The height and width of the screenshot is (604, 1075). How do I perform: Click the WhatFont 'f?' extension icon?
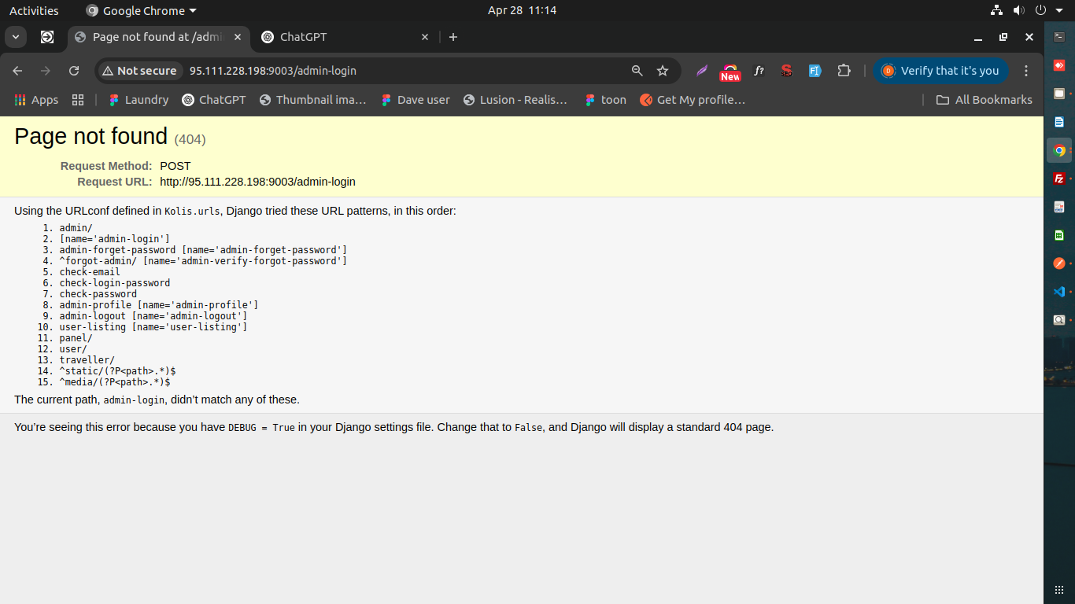[x=759, y=71]
